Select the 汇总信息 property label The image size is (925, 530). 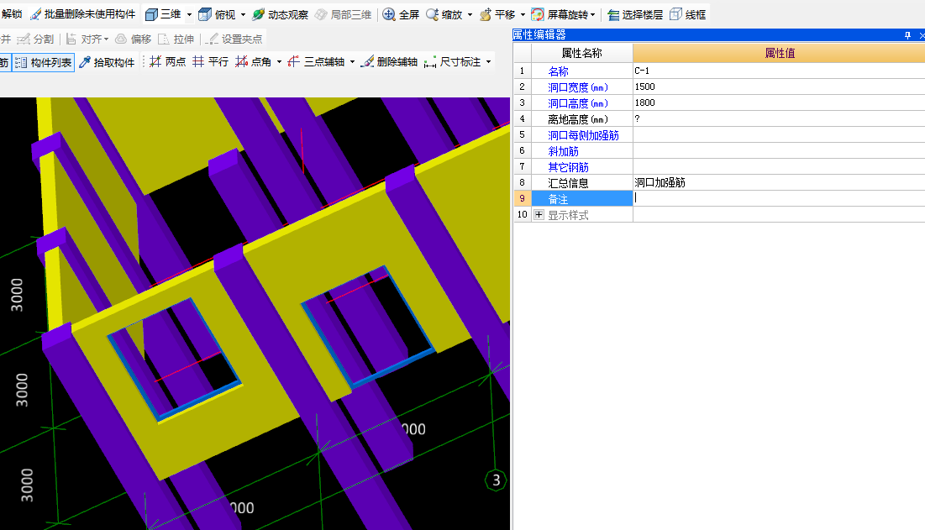point(568,183)
